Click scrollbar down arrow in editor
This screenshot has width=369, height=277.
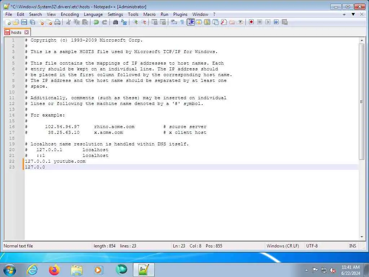362,237
